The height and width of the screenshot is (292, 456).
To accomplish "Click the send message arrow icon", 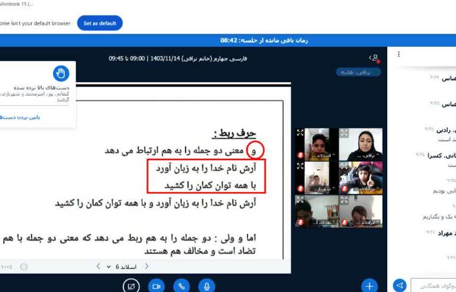I will 399,285.
